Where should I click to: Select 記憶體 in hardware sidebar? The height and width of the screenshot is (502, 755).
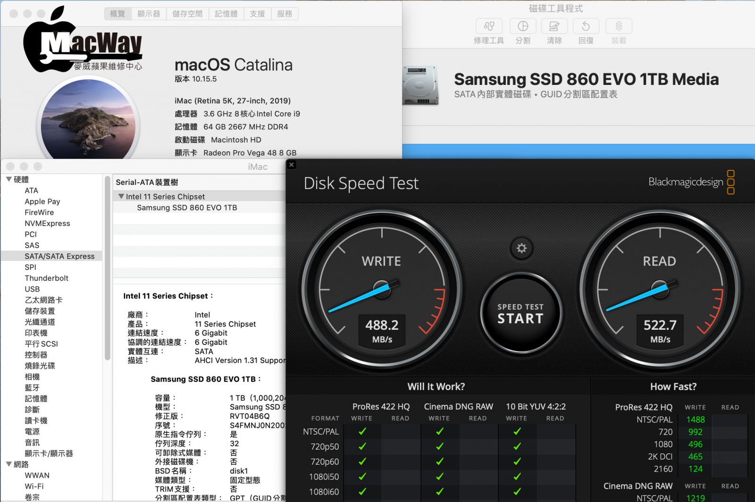[36, 399]
